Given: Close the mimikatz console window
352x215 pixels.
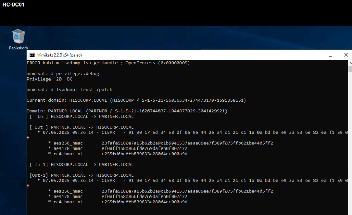Looking at the screenshot, I should pyautogui.click(x=346, y=55).
